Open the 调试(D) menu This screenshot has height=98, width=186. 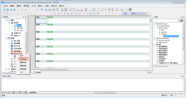41,6
